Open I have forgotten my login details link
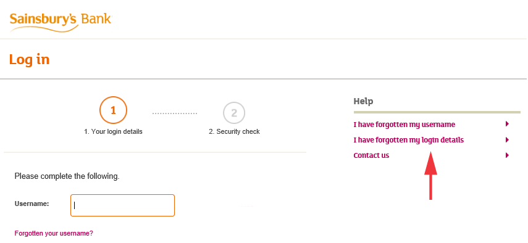 point(408,140)
